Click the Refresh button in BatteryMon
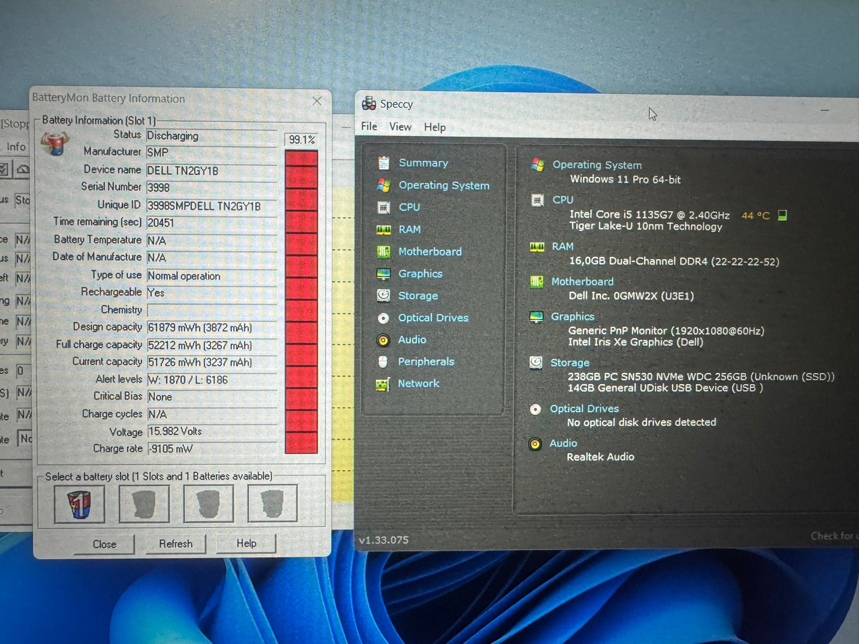Image resolution: width=859 pixels, height=644 pixels. 176,544
